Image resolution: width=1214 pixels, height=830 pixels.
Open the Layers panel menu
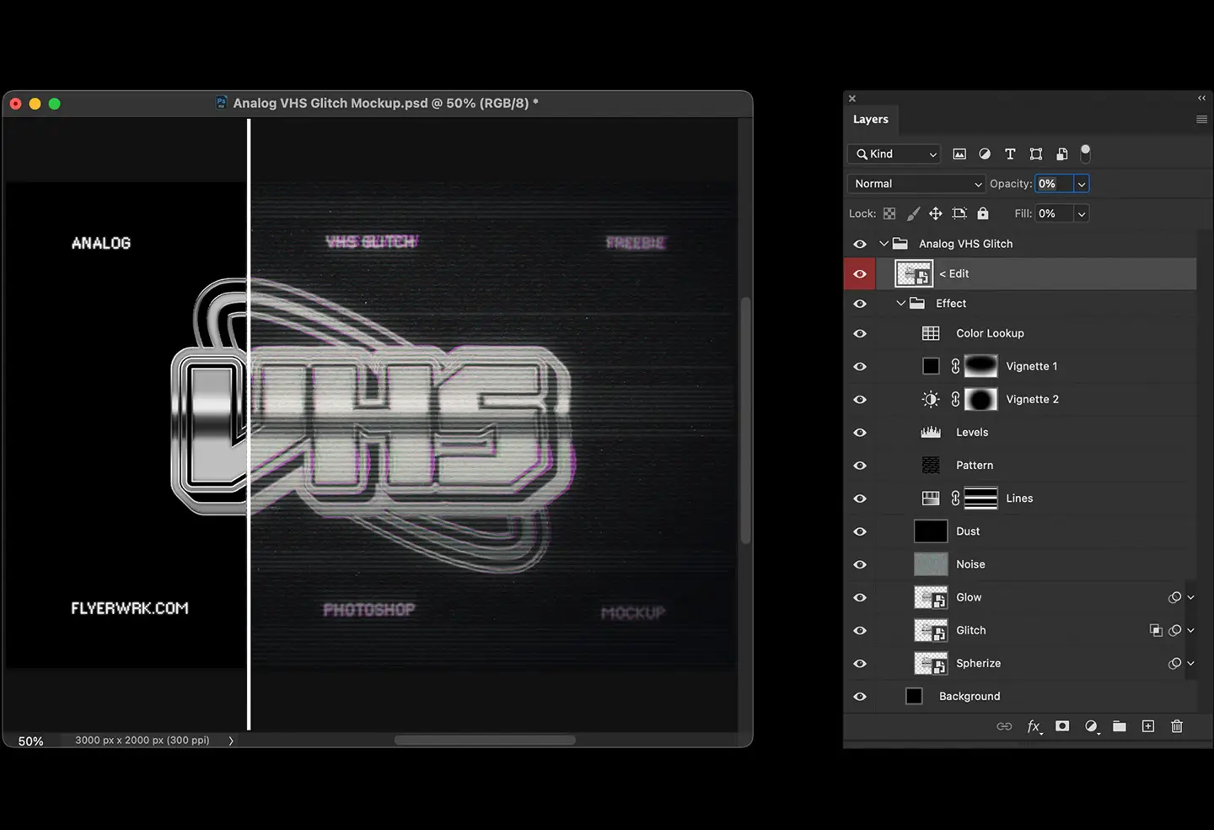[x=1201, y=119]
